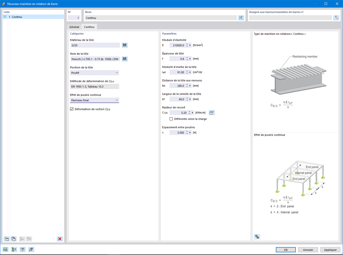343x255 pixels.
Task: Enable Différente selon la charge checkbox
Action: (171, 119)
